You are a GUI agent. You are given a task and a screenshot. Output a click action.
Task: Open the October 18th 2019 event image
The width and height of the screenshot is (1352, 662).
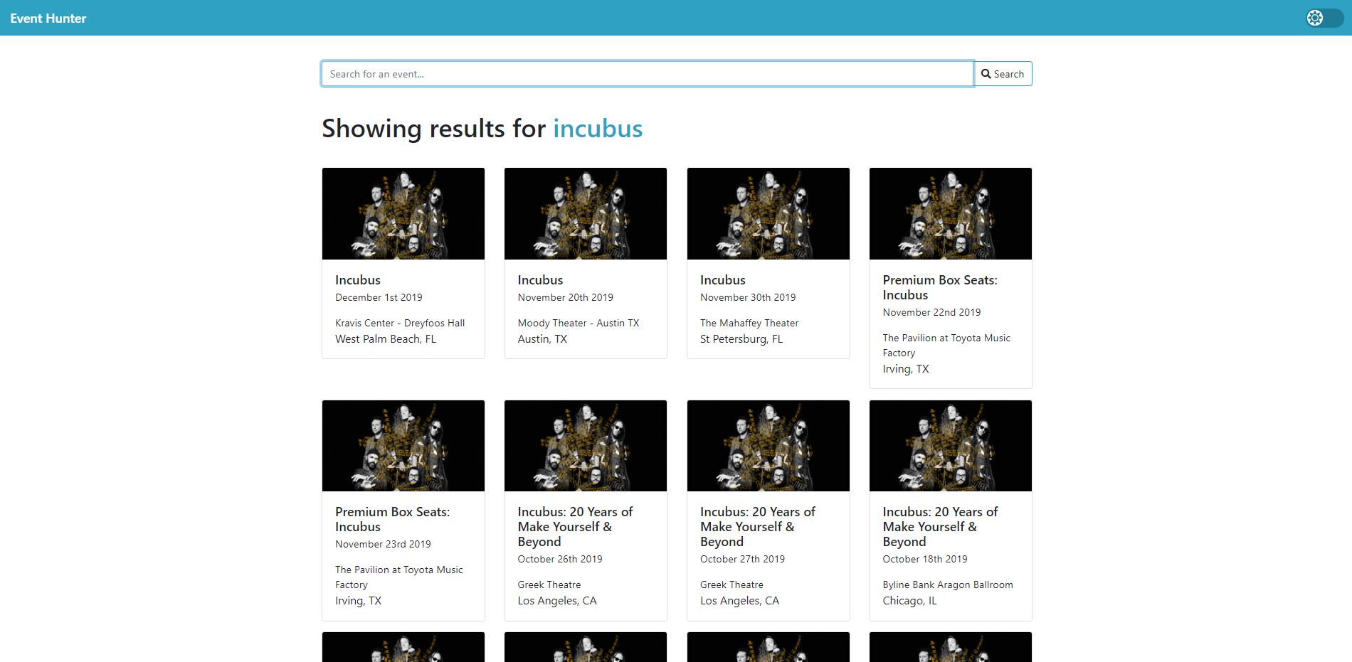point(951,446)
